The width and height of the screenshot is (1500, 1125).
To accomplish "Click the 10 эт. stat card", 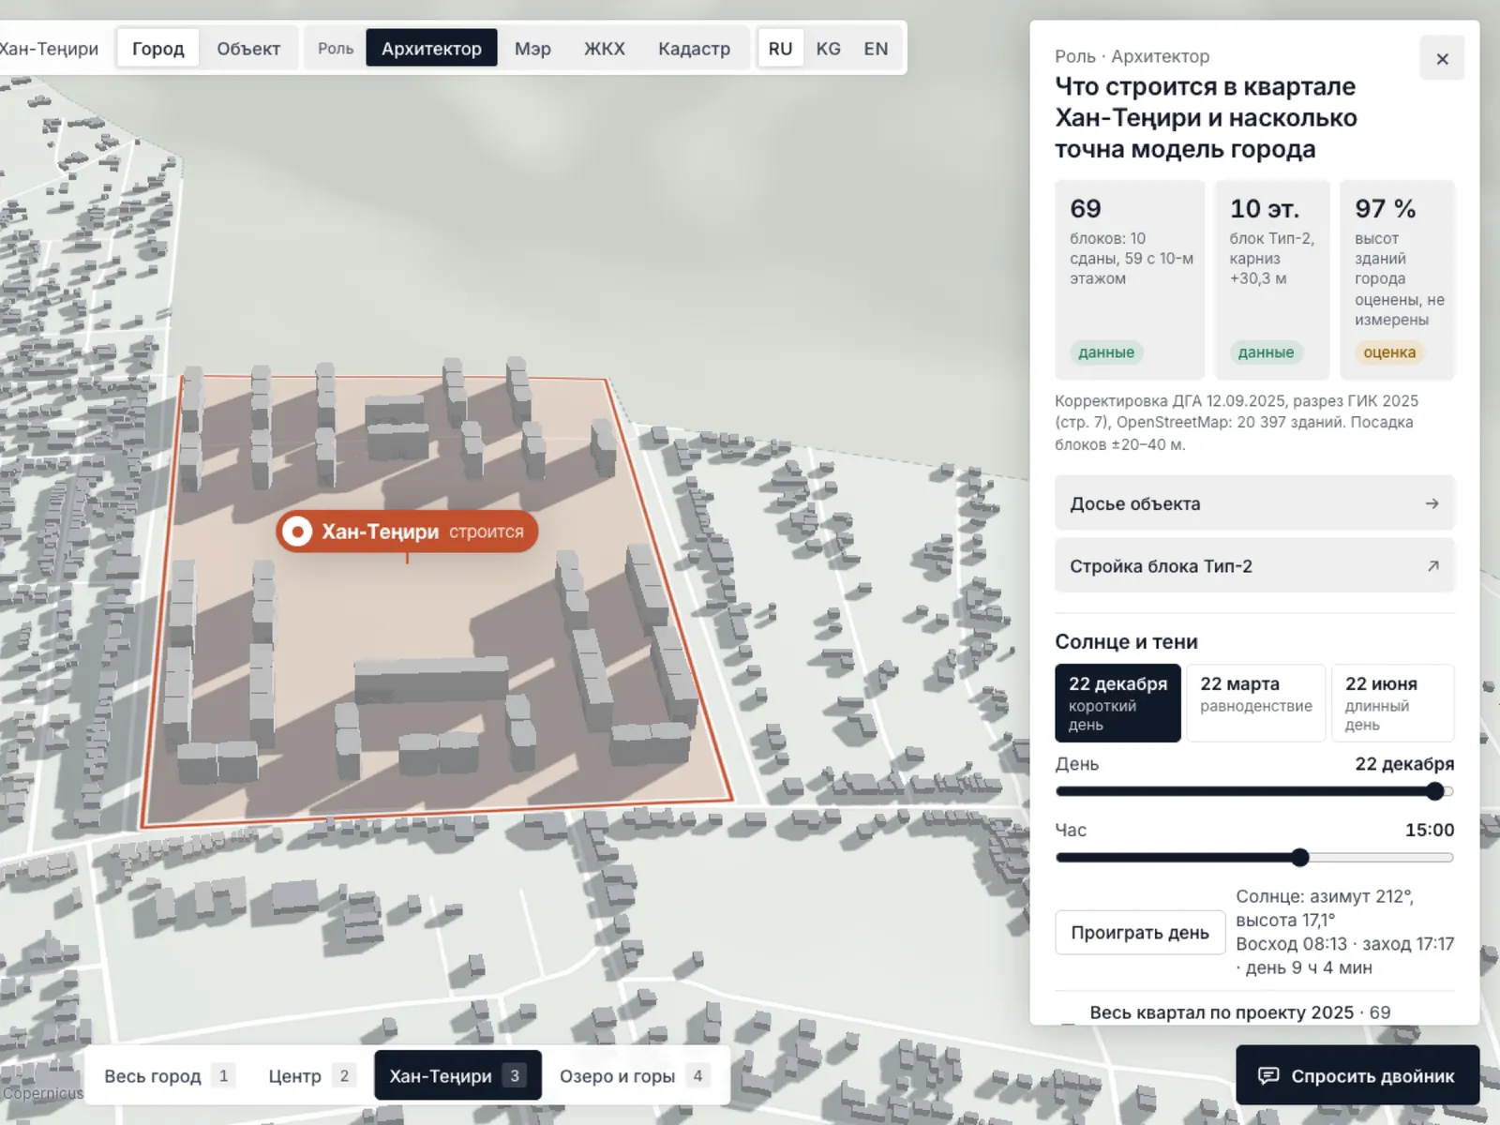I will click(x=1272, y=279).
